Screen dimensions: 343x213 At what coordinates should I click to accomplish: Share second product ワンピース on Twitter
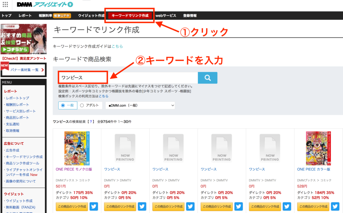coord(142,206)
